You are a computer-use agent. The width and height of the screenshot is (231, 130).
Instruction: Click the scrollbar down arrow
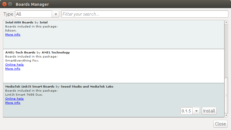[226, 115]
